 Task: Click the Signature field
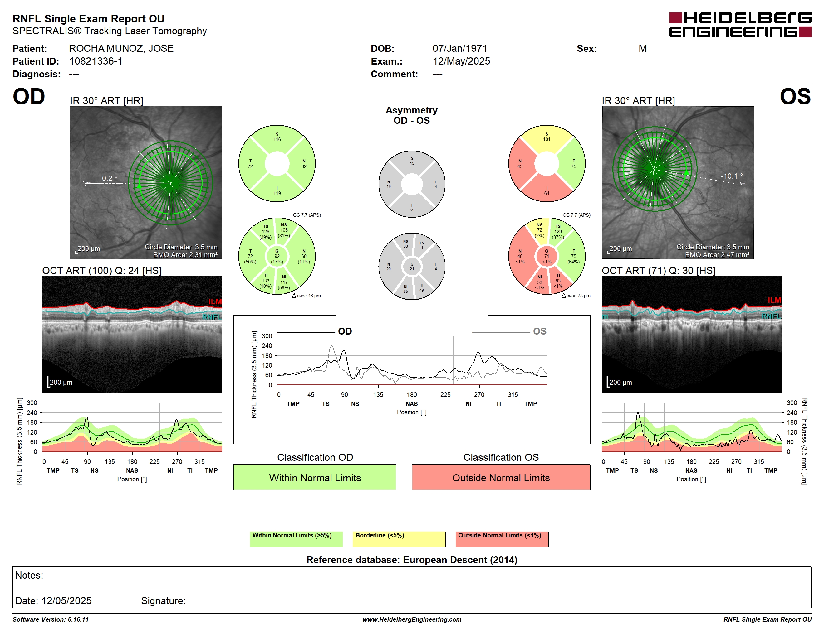click(x=163, y=600)
